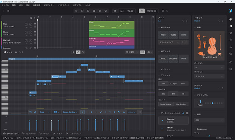Select the arrow pointer tool in piano roll
The image size is (235, 140).
pos(73,52)
